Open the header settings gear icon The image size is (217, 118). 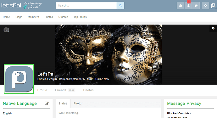tap(205, 6)
